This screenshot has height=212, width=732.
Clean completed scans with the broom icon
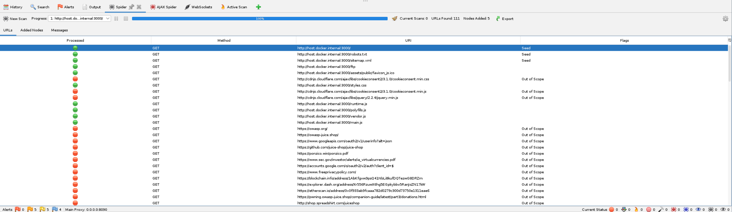point(395,18)
